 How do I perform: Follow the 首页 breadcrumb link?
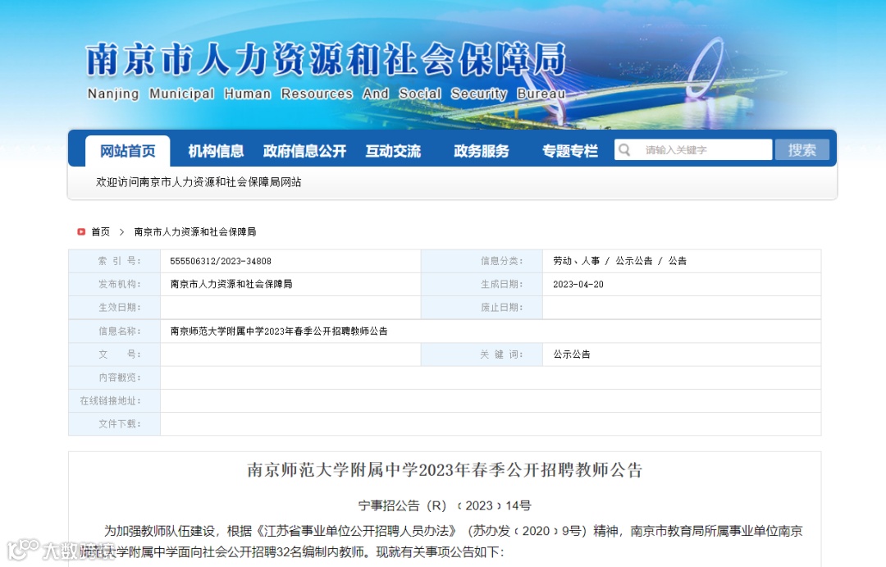pyautogui.click(x=101, y=231)
